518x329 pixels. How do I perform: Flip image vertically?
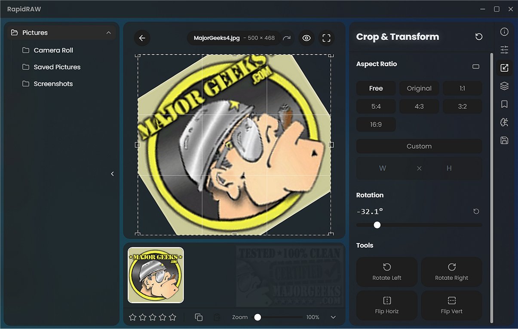pos(451,305)
